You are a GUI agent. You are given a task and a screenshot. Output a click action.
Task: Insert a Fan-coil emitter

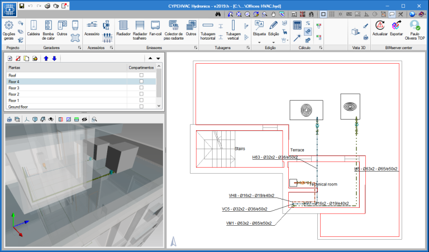[x=155, y=28]
